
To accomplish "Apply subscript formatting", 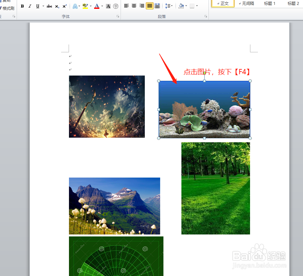I will coord(57,6).
